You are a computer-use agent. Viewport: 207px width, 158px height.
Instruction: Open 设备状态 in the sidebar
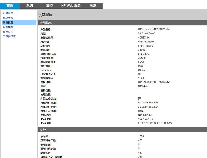[x=8, y=13]
